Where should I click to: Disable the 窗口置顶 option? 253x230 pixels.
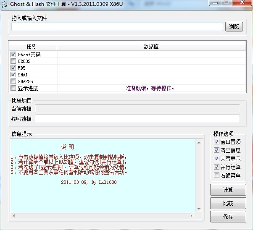(x=217, y=142)
